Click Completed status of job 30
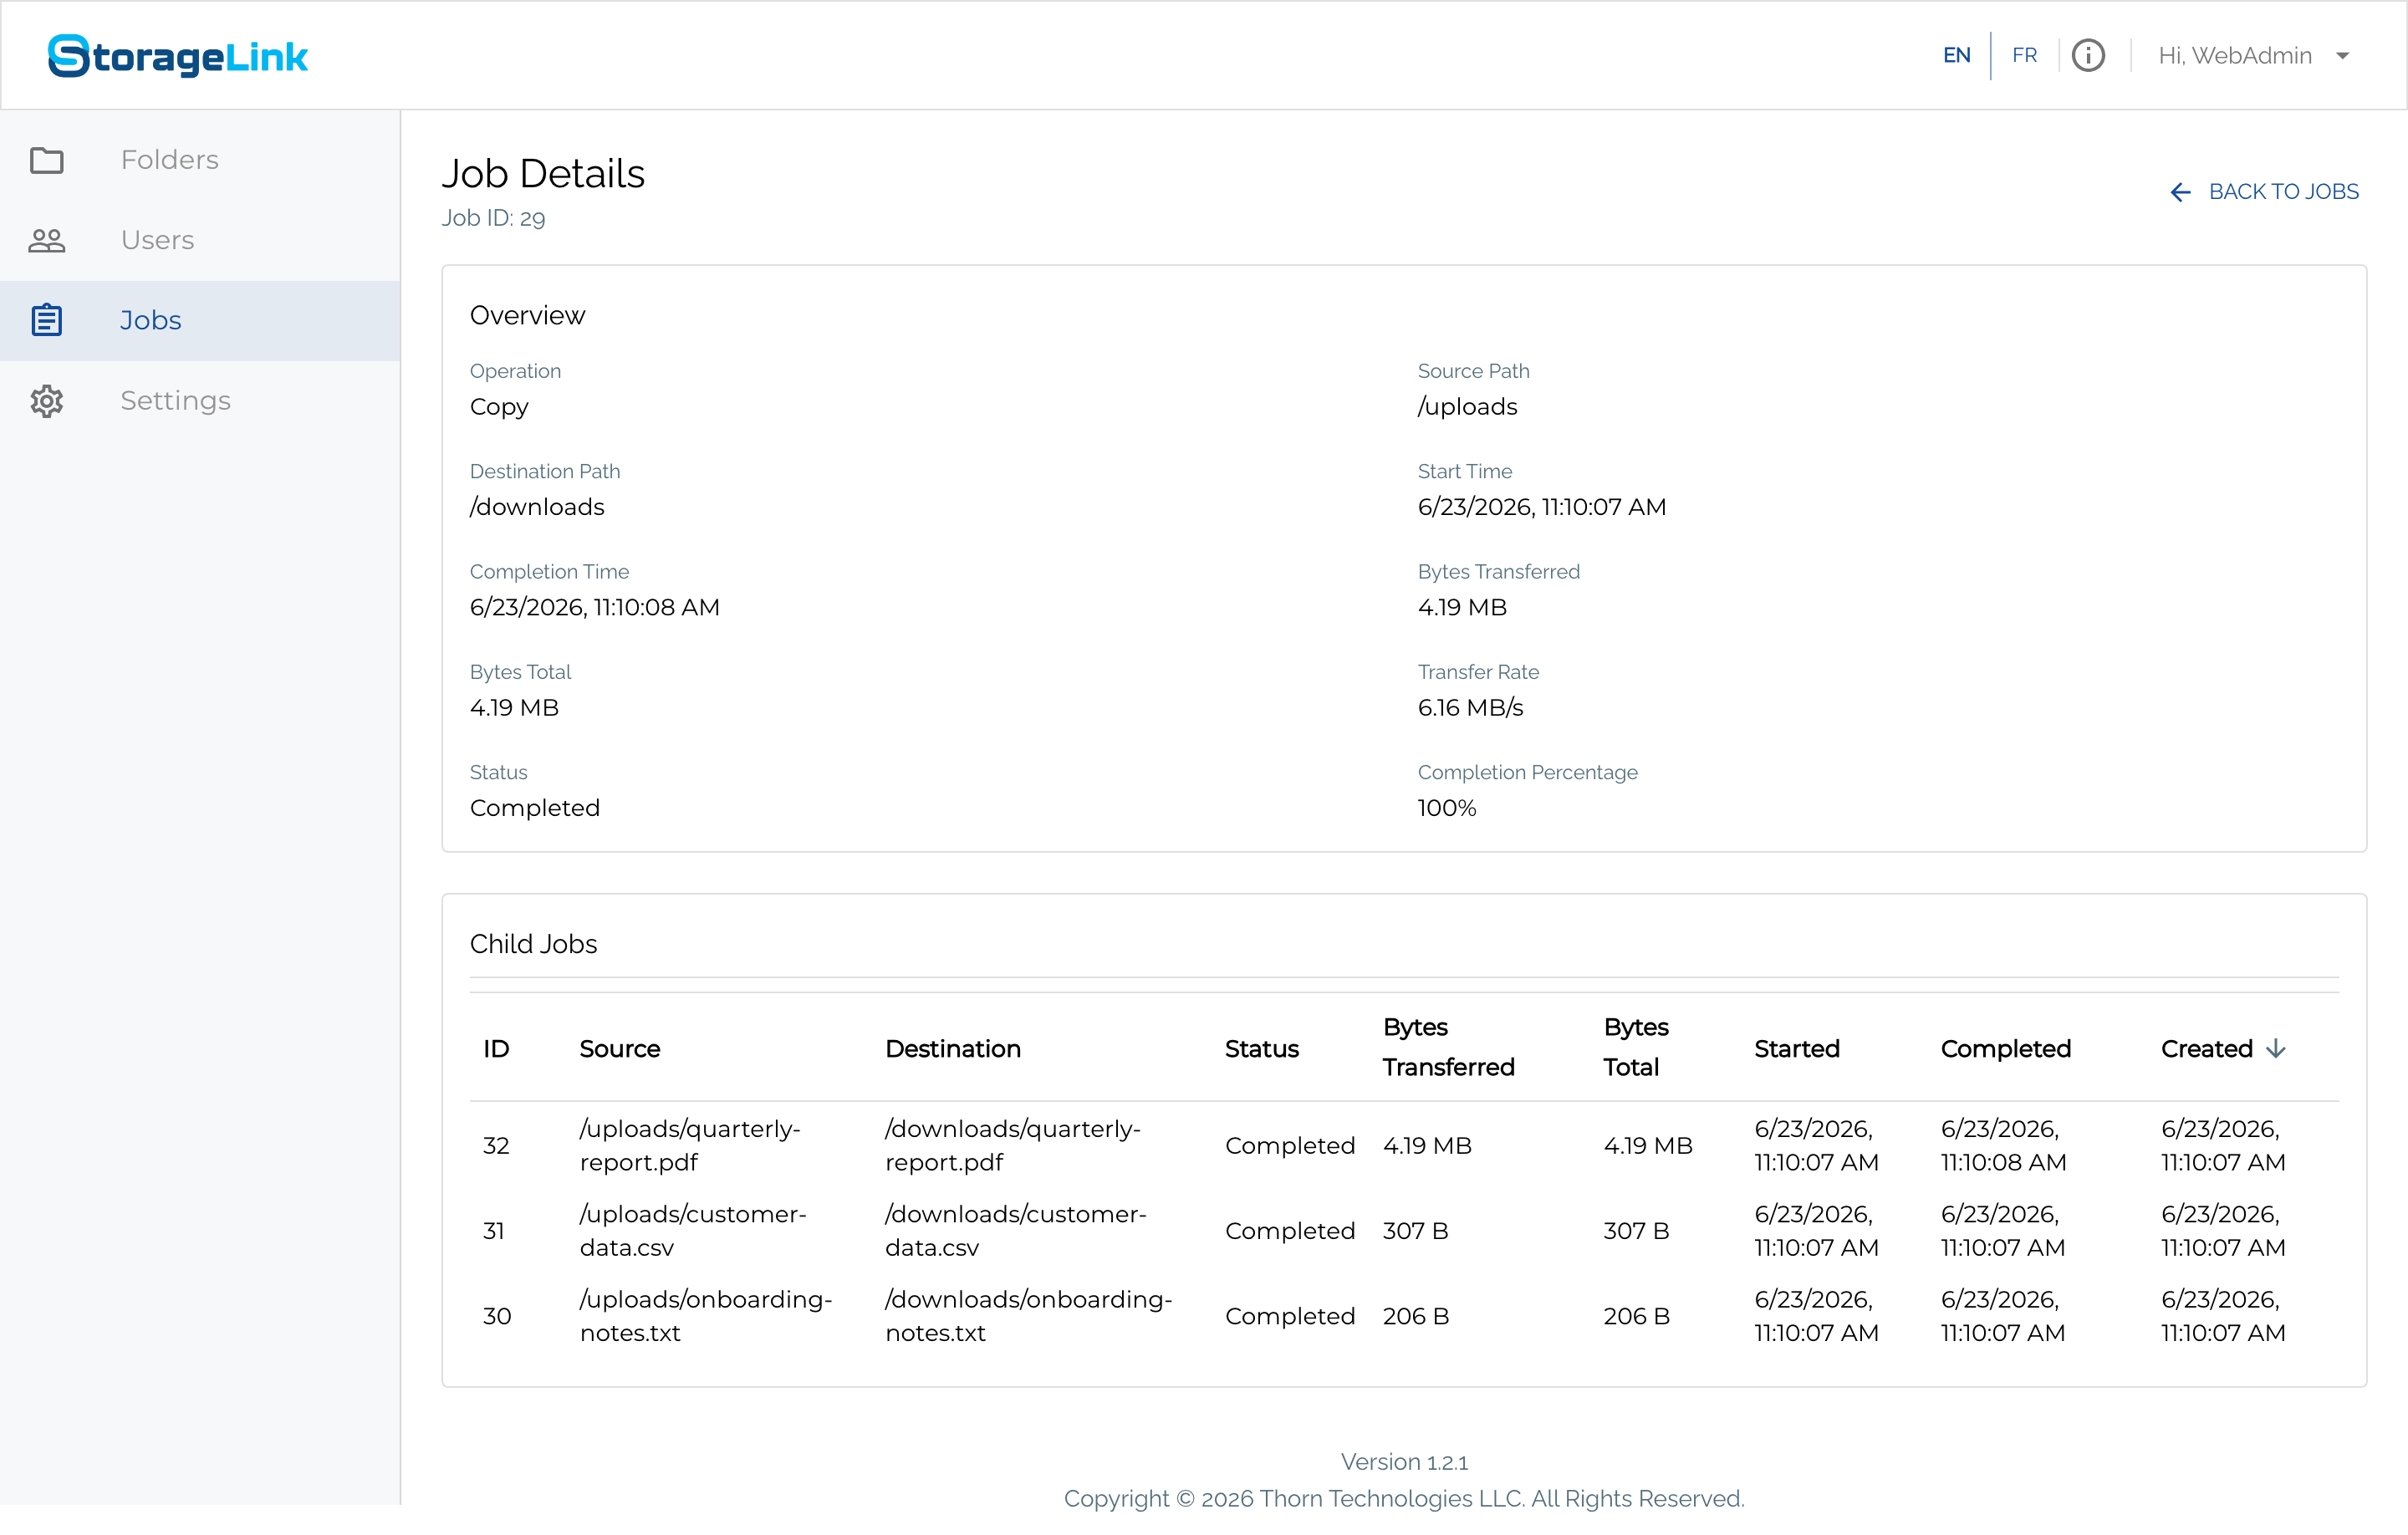Image resolution: width=2408 pixels, height=1535 pixels. tap(1290, 1315)
